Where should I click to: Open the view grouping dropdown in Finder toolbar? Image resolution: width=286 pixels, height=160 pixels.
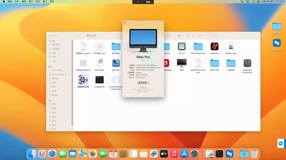pos(180,36)
